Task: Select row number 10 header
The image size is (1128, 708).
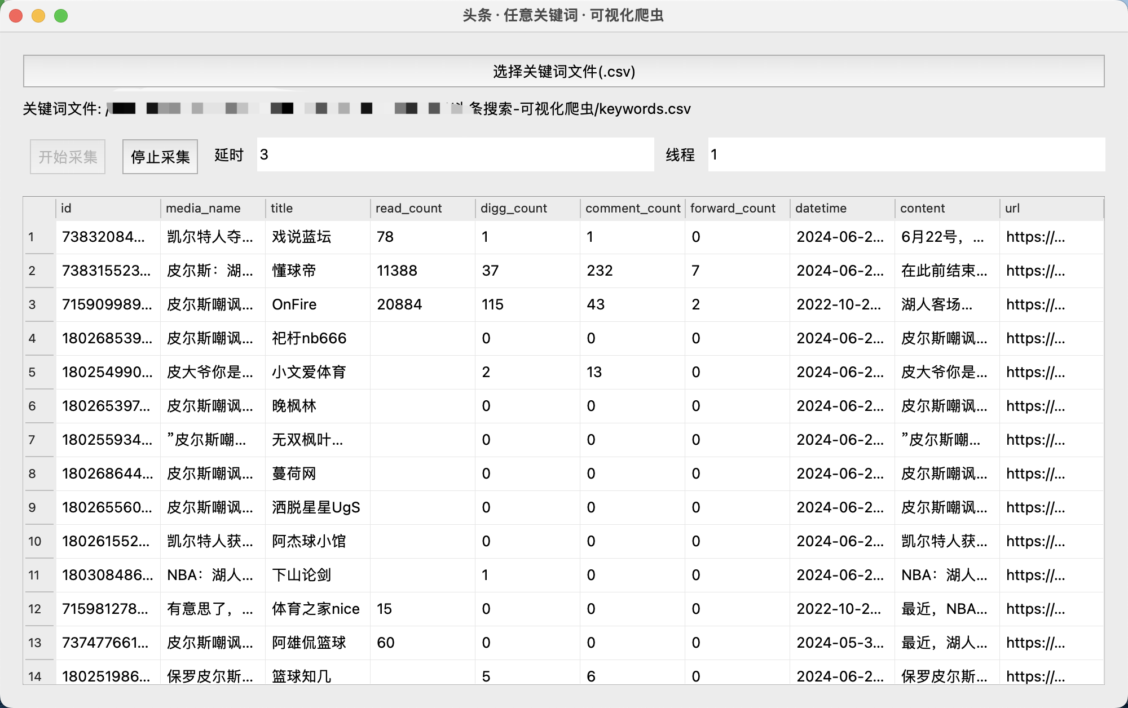Action: point(39,541)
